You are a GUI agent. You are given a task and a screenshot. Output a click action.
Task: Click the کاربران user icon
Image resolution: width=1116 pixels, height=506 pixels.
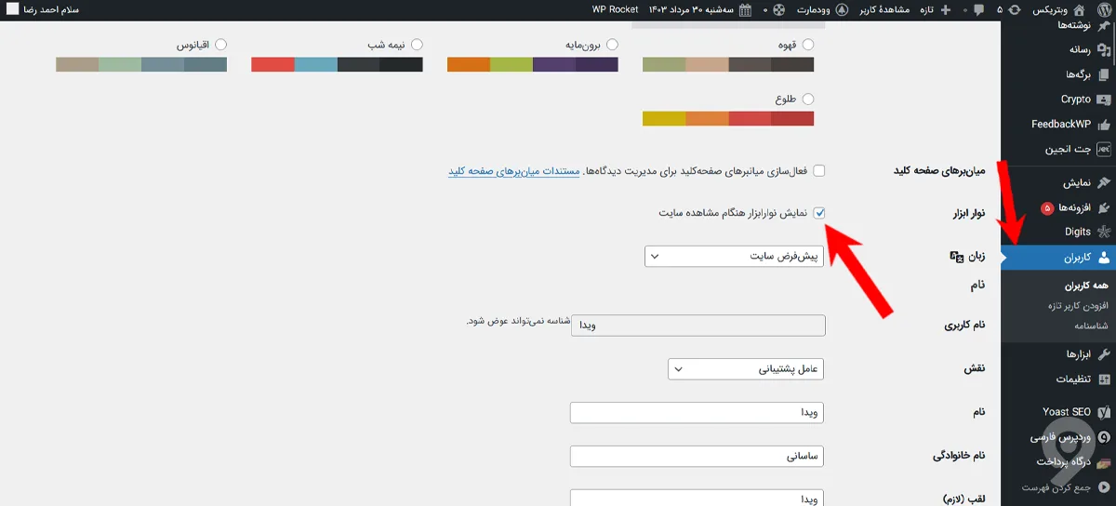[1103, 257]
